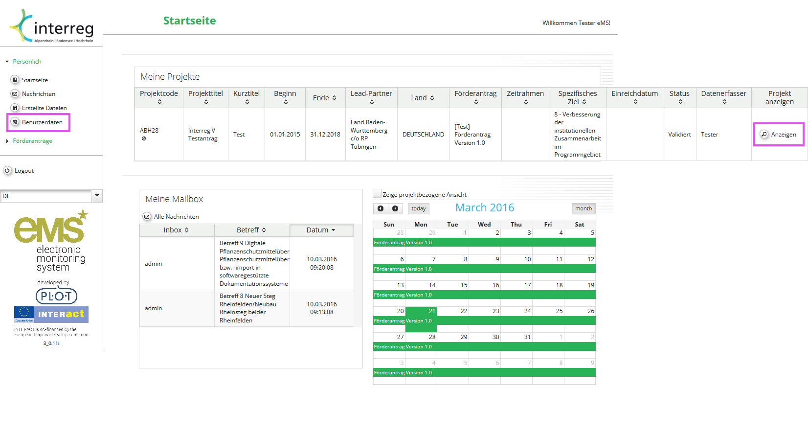Screen dimensions: 808x435
Task: Click the Nachrichten envelope icon
Action: pos(15,94)
